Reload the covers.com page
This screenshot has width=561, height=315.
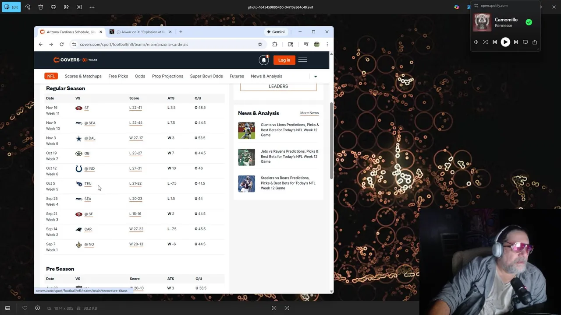point(61,44)
